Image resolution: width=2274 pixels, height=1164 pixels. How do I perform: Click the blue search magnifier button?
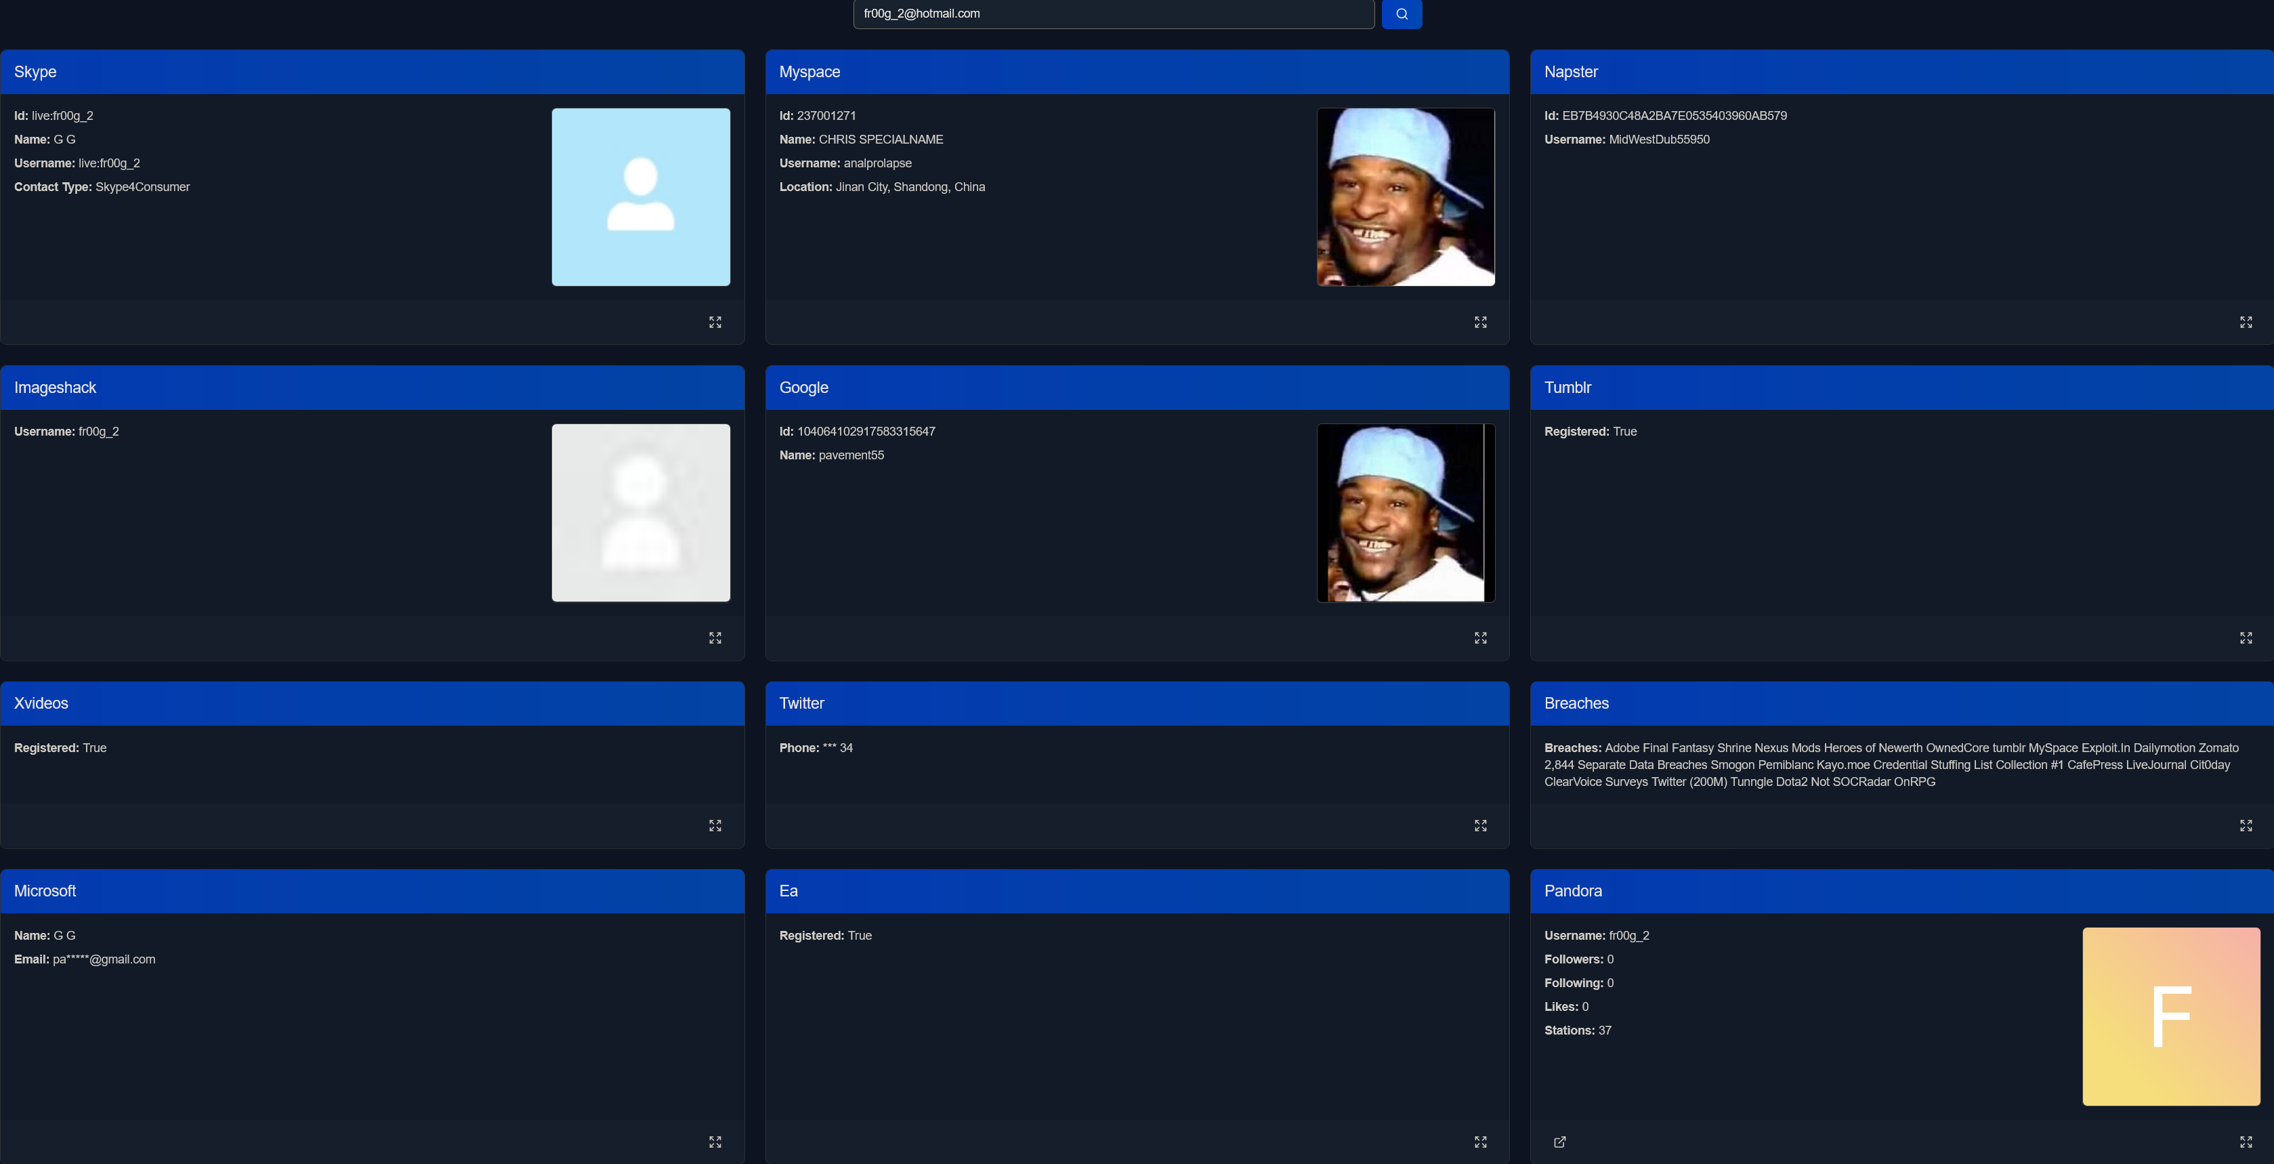[1401, 14]
